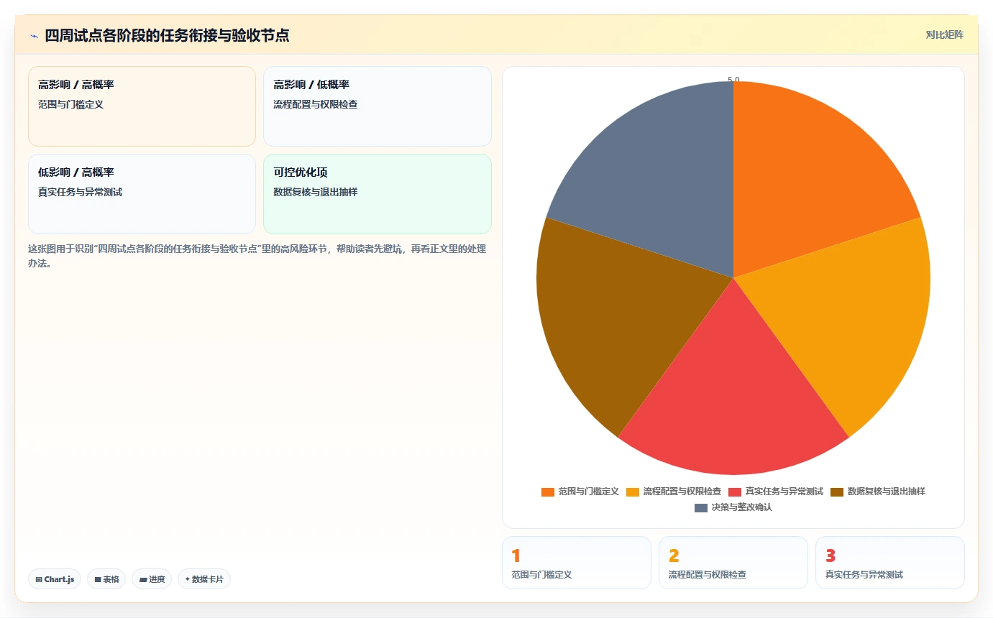Screen dimensions: 993x618
Task: Select the 高影响 / 低概率 card
Action: (377, 106)
